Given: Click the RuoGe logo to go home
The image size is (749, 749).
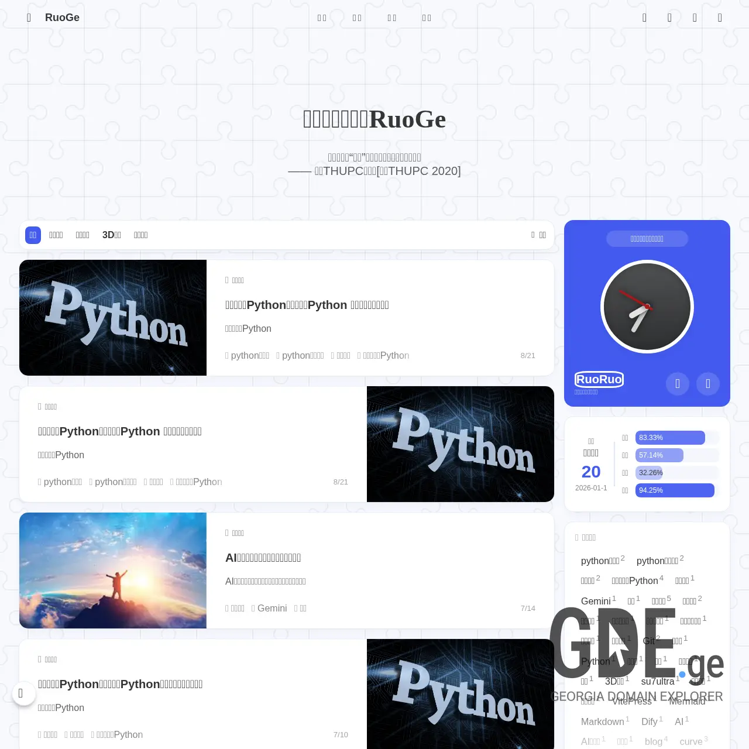Looking at the screenshot, I should coord(62,18).
